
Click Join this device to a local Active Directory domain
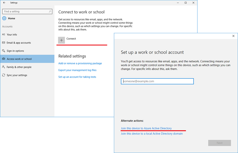point(152,134)
